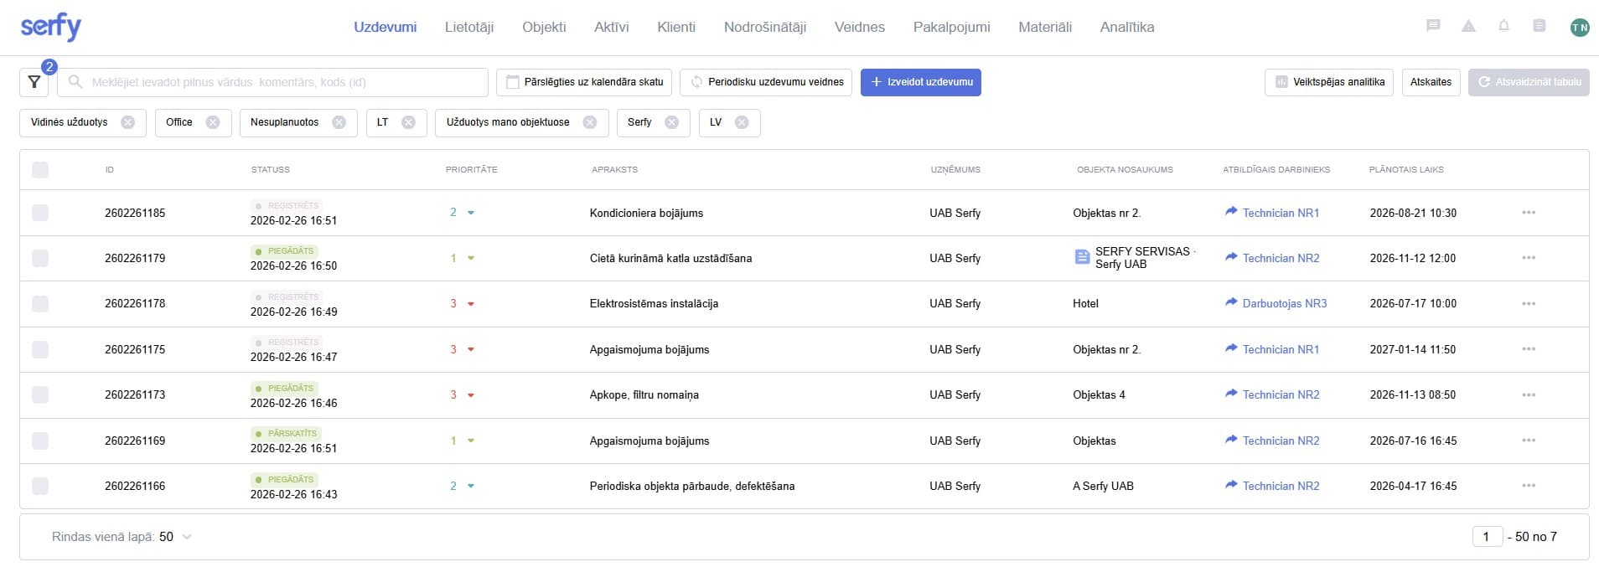Change priority of Kondicioniera bojājums task

[471, 213]
